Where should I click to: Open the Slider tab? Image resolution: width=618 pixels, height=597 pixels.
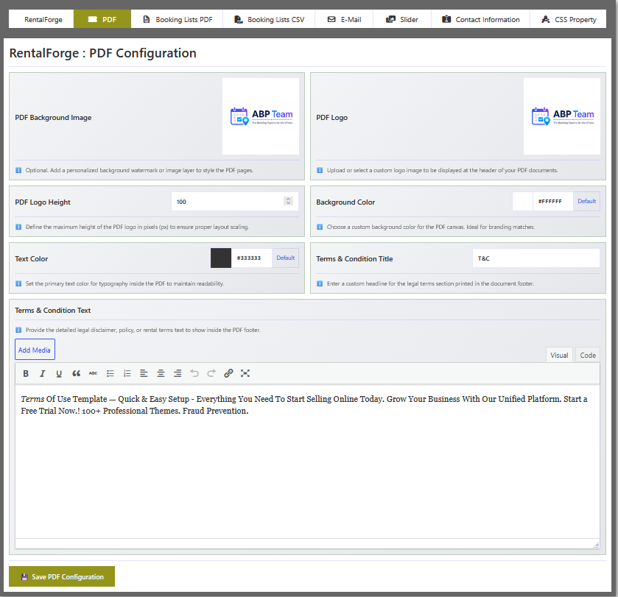(402, 19)
